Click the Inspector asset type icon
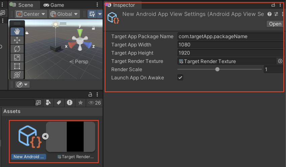Image resolution: width=286 pixels, height=167 pixels. (113, 18)
